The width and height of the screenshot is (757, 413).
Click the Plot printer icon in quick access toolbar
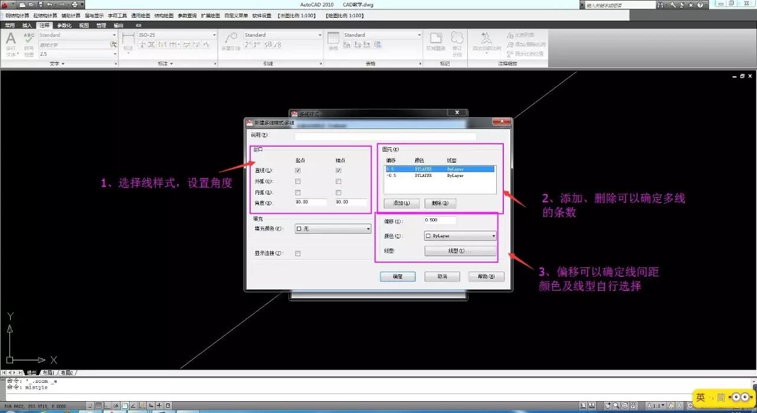click(x=75, y=5)
